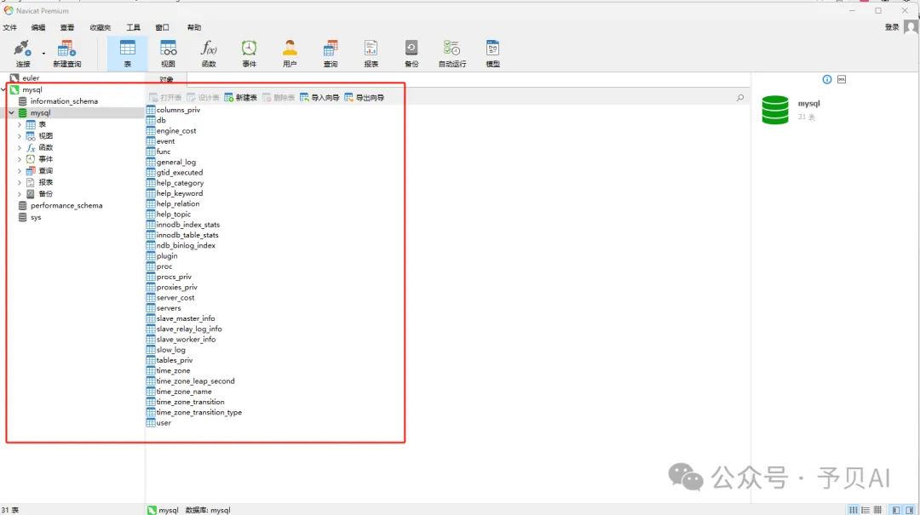Screen dimensions: 920x515
Task: Open the Automation toolbar icon
Action: [x=451, y=54]
